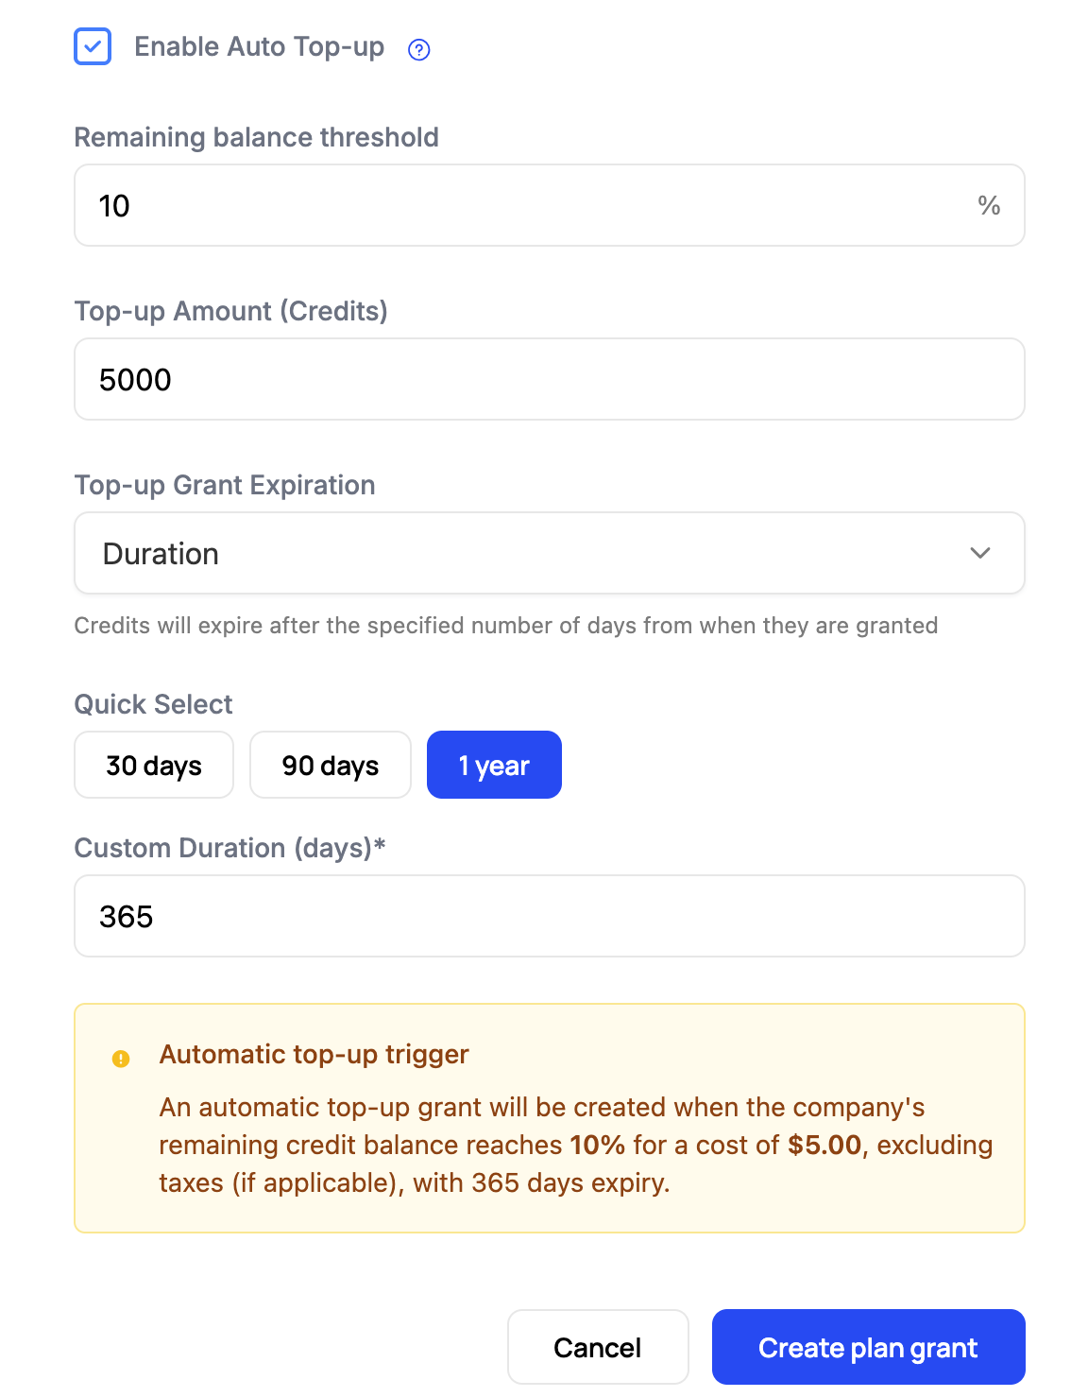Click the chevron on the Duration selector

click(x=980, y=553)
